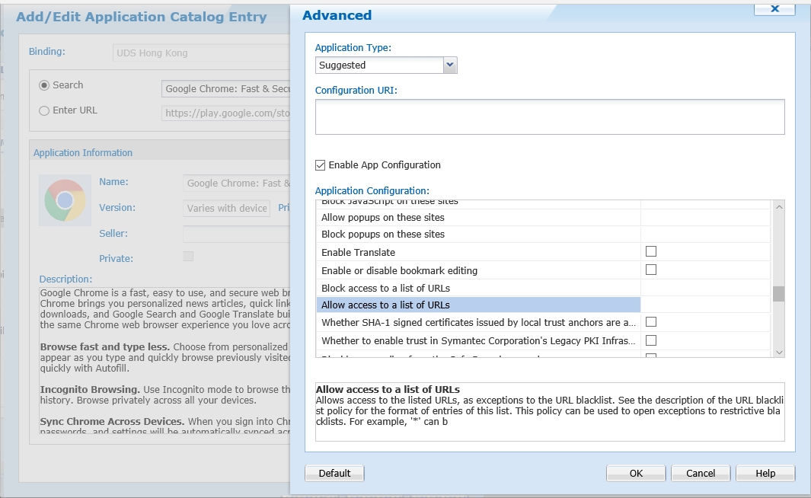The width and height of the screenshot is (811, 498).
Task: Uncheck Enable App Configuration checkbox
Action: tap(321, 165)
